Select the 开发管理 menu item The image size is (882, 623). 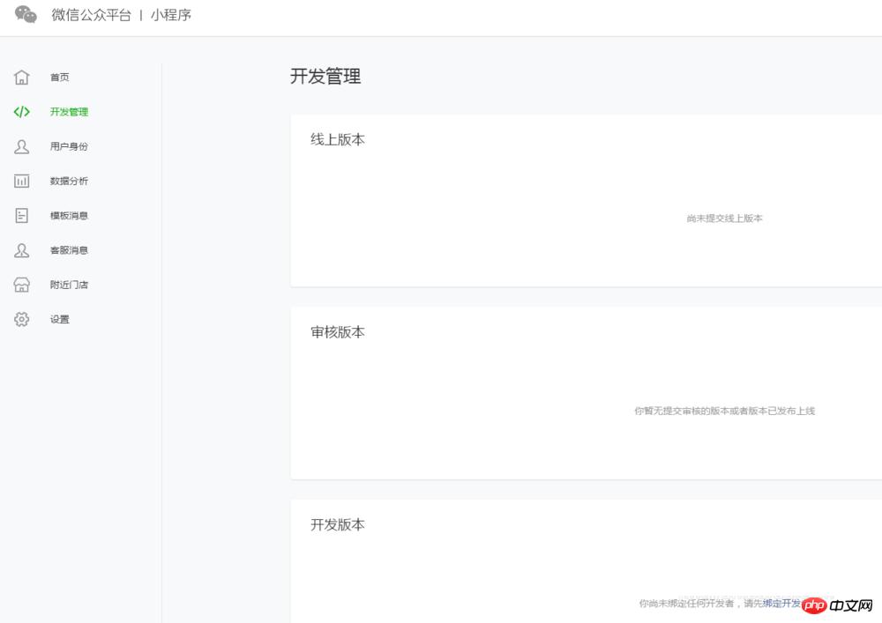pos(69,112)
